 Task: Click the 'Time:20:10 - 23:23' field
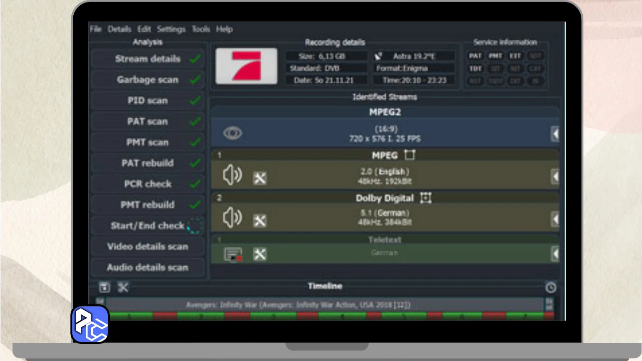click(x=414, y=80)
